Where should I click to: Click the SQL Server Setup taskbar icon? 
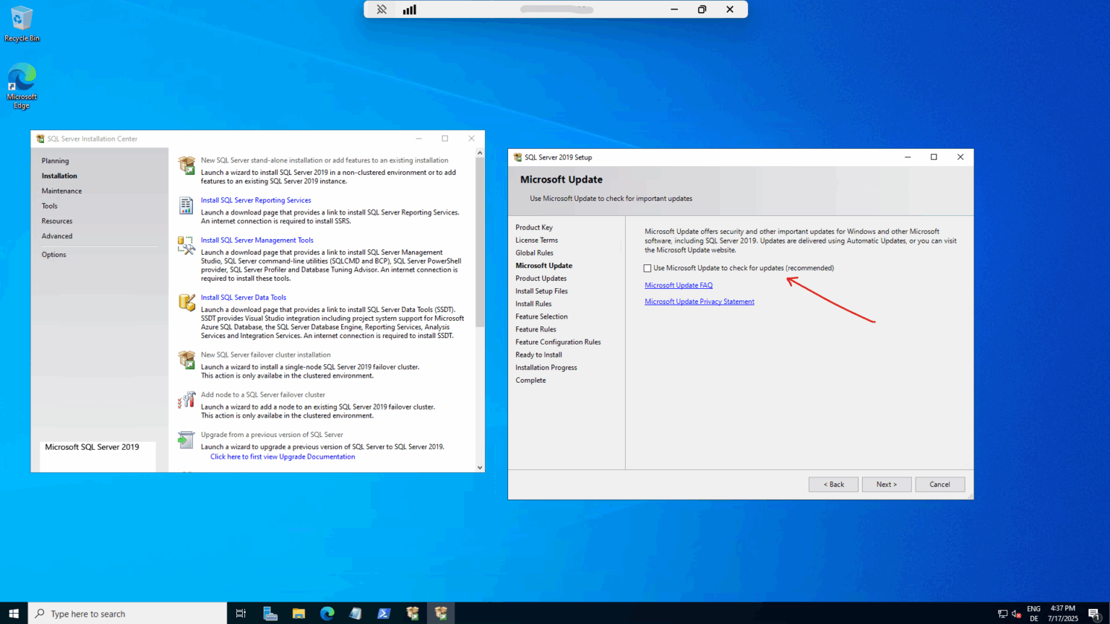click(441, 613)
